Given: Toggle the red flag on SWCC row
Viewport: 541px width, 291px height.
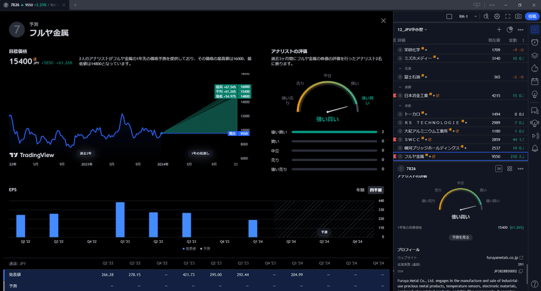Looking at the screenshot, I should (x=395, y=139).
